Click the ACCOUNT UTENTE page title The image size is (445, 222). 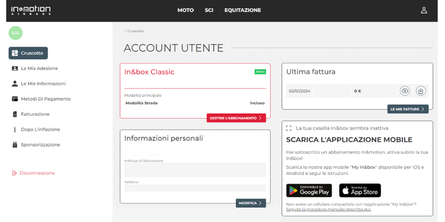pyautogui.click(x=174, y=48)
